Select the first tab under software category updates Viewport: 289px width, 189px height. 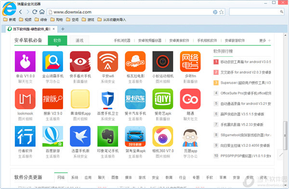(61, 177)
